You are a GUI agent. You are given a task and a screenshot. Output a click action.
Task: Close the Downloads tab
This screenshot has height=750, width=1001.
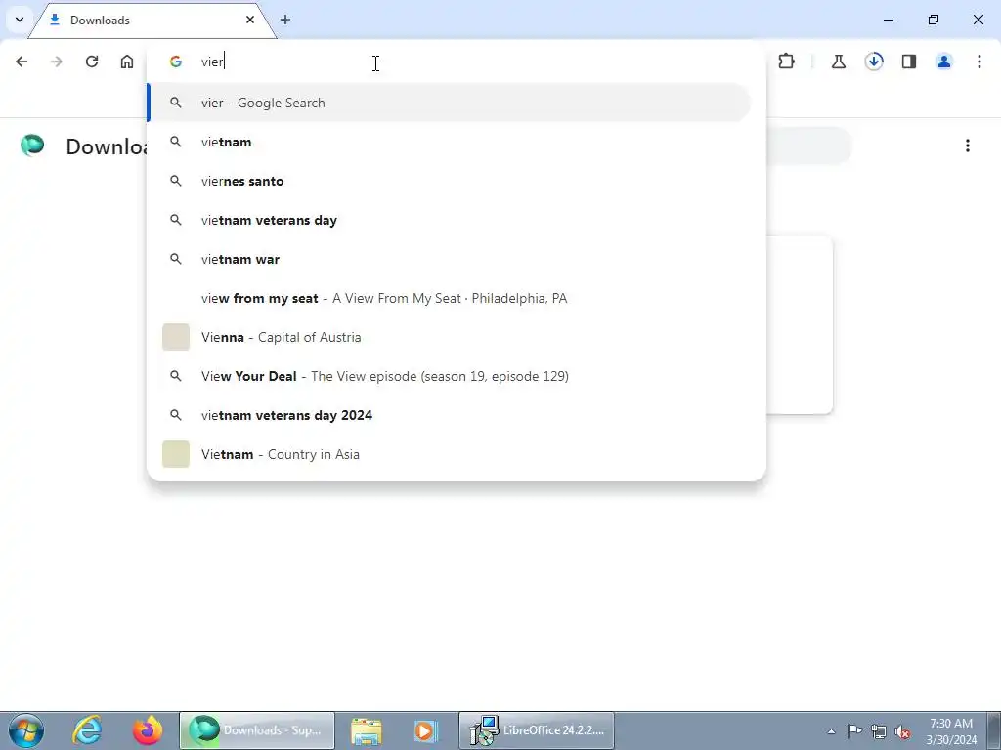pyautogui.click(x=250, y=20)
